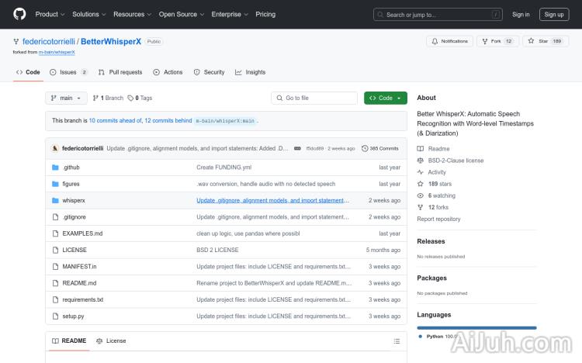Open the whisperx folder icon

coord(55,200)
